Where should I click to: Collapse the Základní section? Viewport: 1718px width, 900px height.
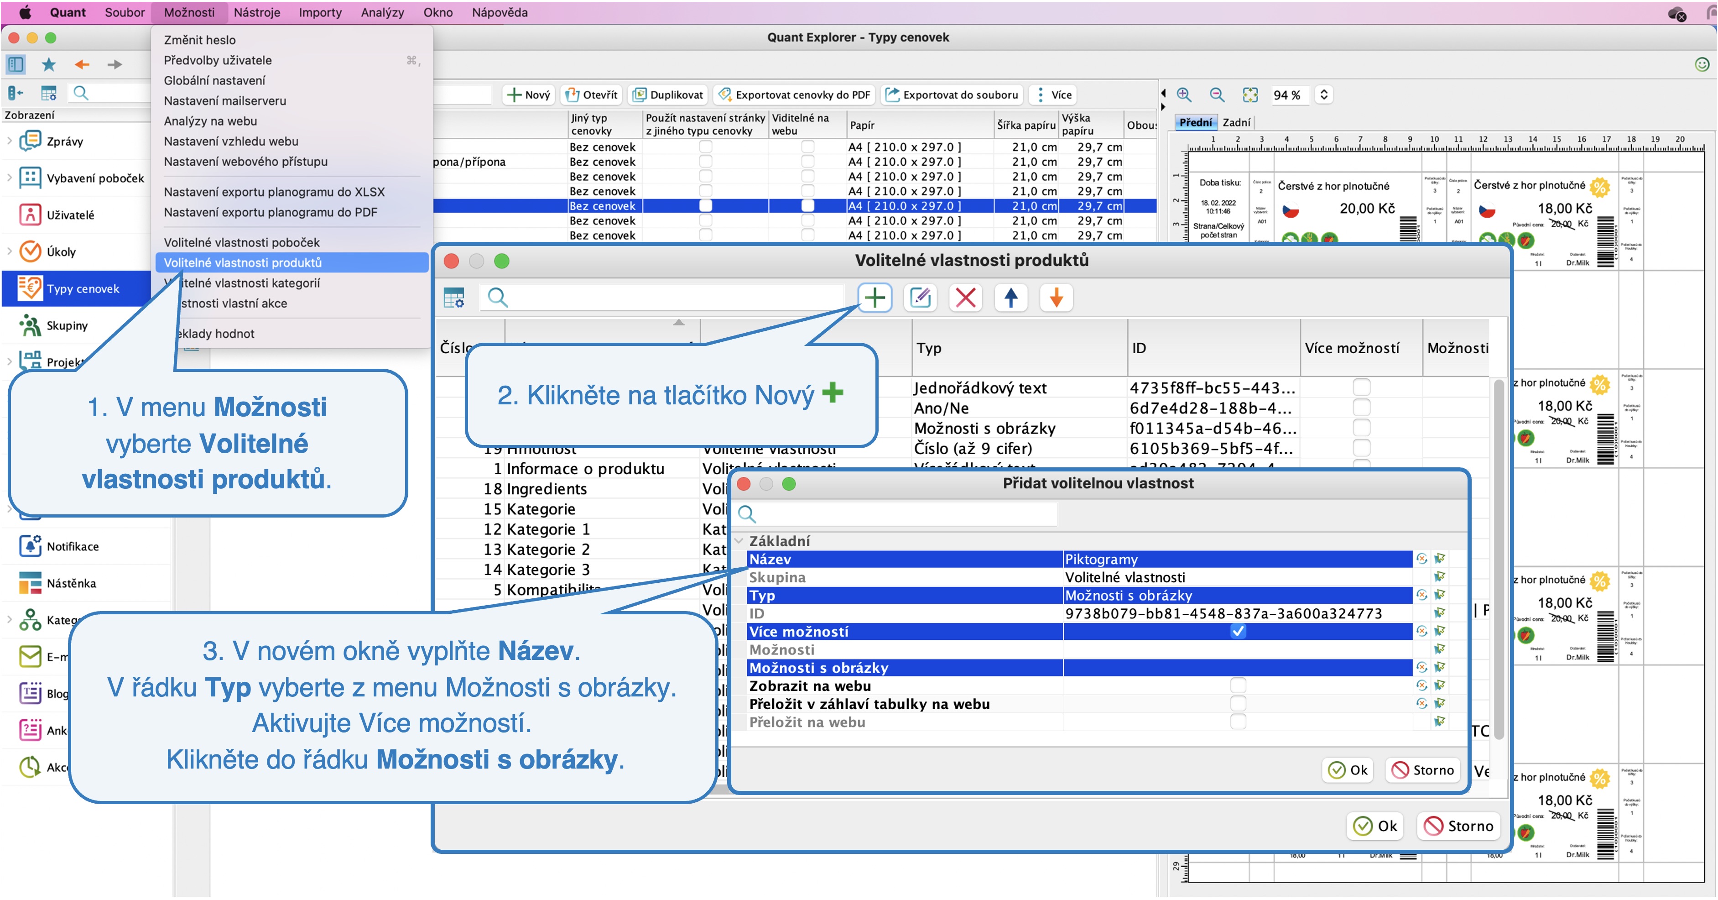pos(739,541)
